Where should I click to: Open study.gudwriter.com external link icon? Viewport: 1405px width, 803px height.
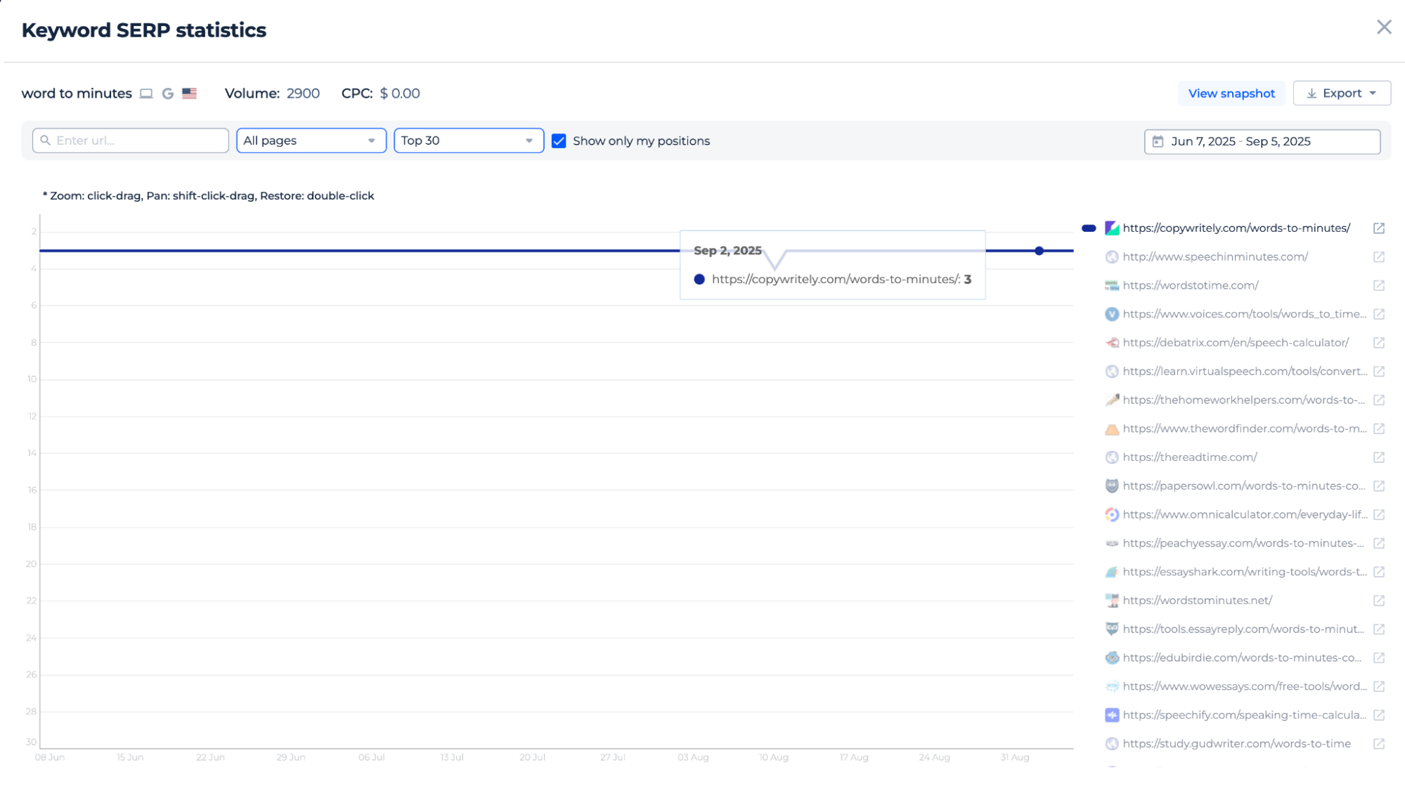(1379, 744)
